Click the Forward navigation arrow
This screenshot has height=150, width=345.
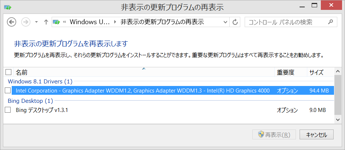26,22
